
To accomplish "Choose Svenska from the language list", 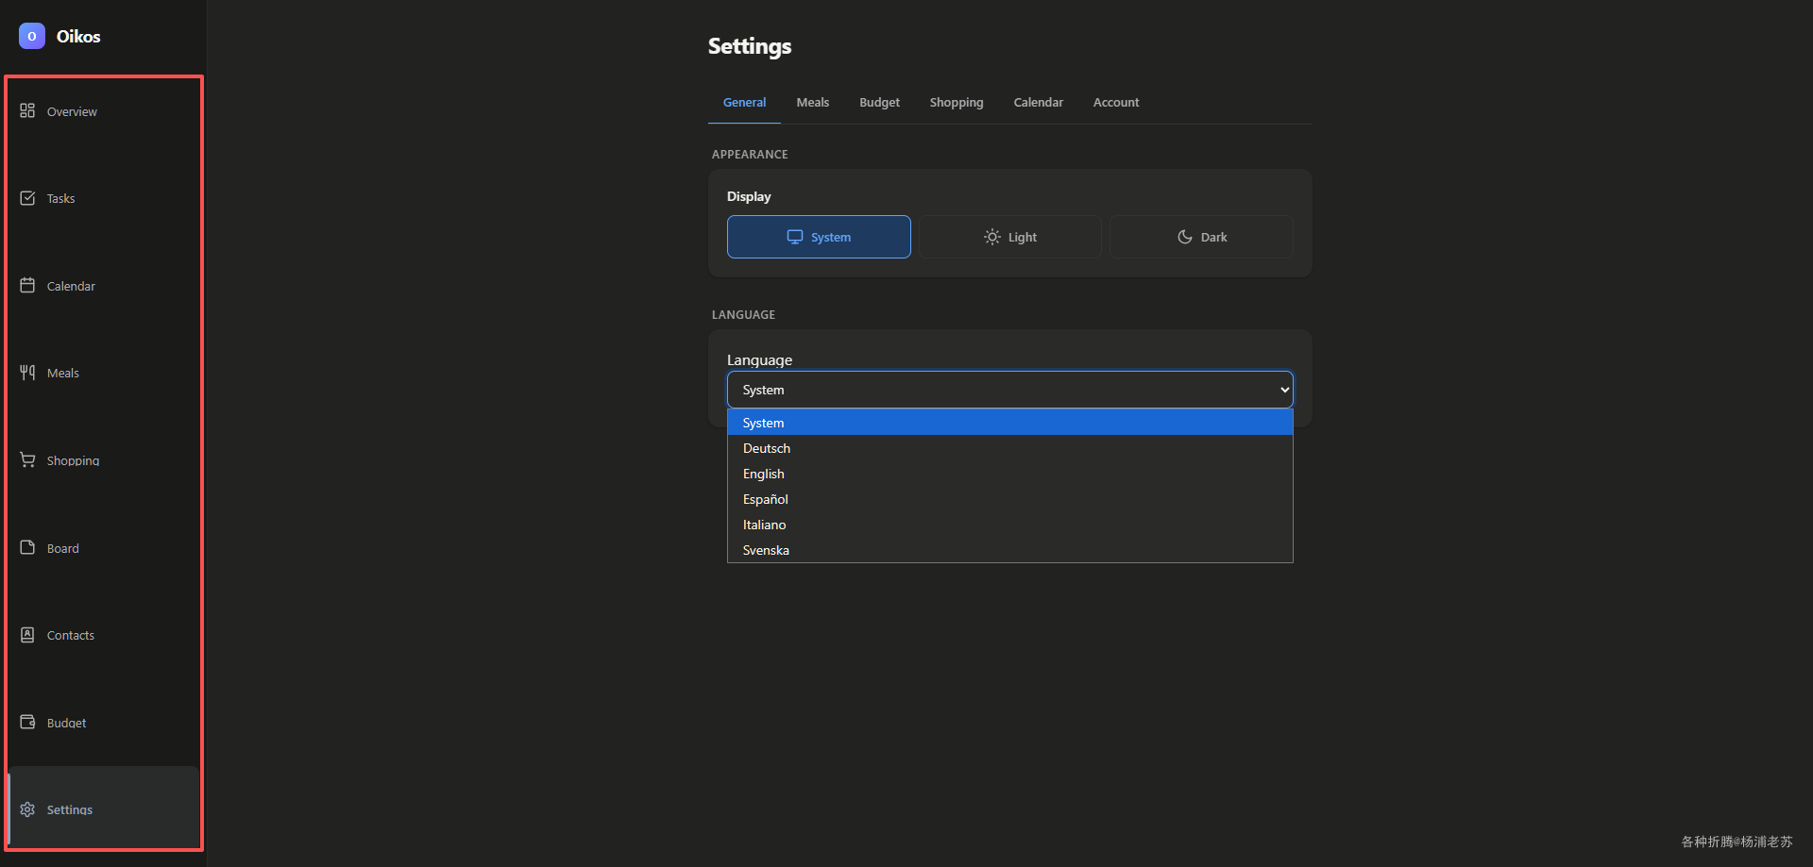I will click(766, 550).
